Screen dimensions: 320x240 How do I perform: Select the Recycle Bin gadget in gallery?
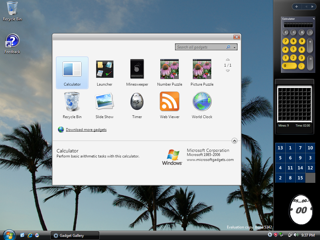point(72,102)
